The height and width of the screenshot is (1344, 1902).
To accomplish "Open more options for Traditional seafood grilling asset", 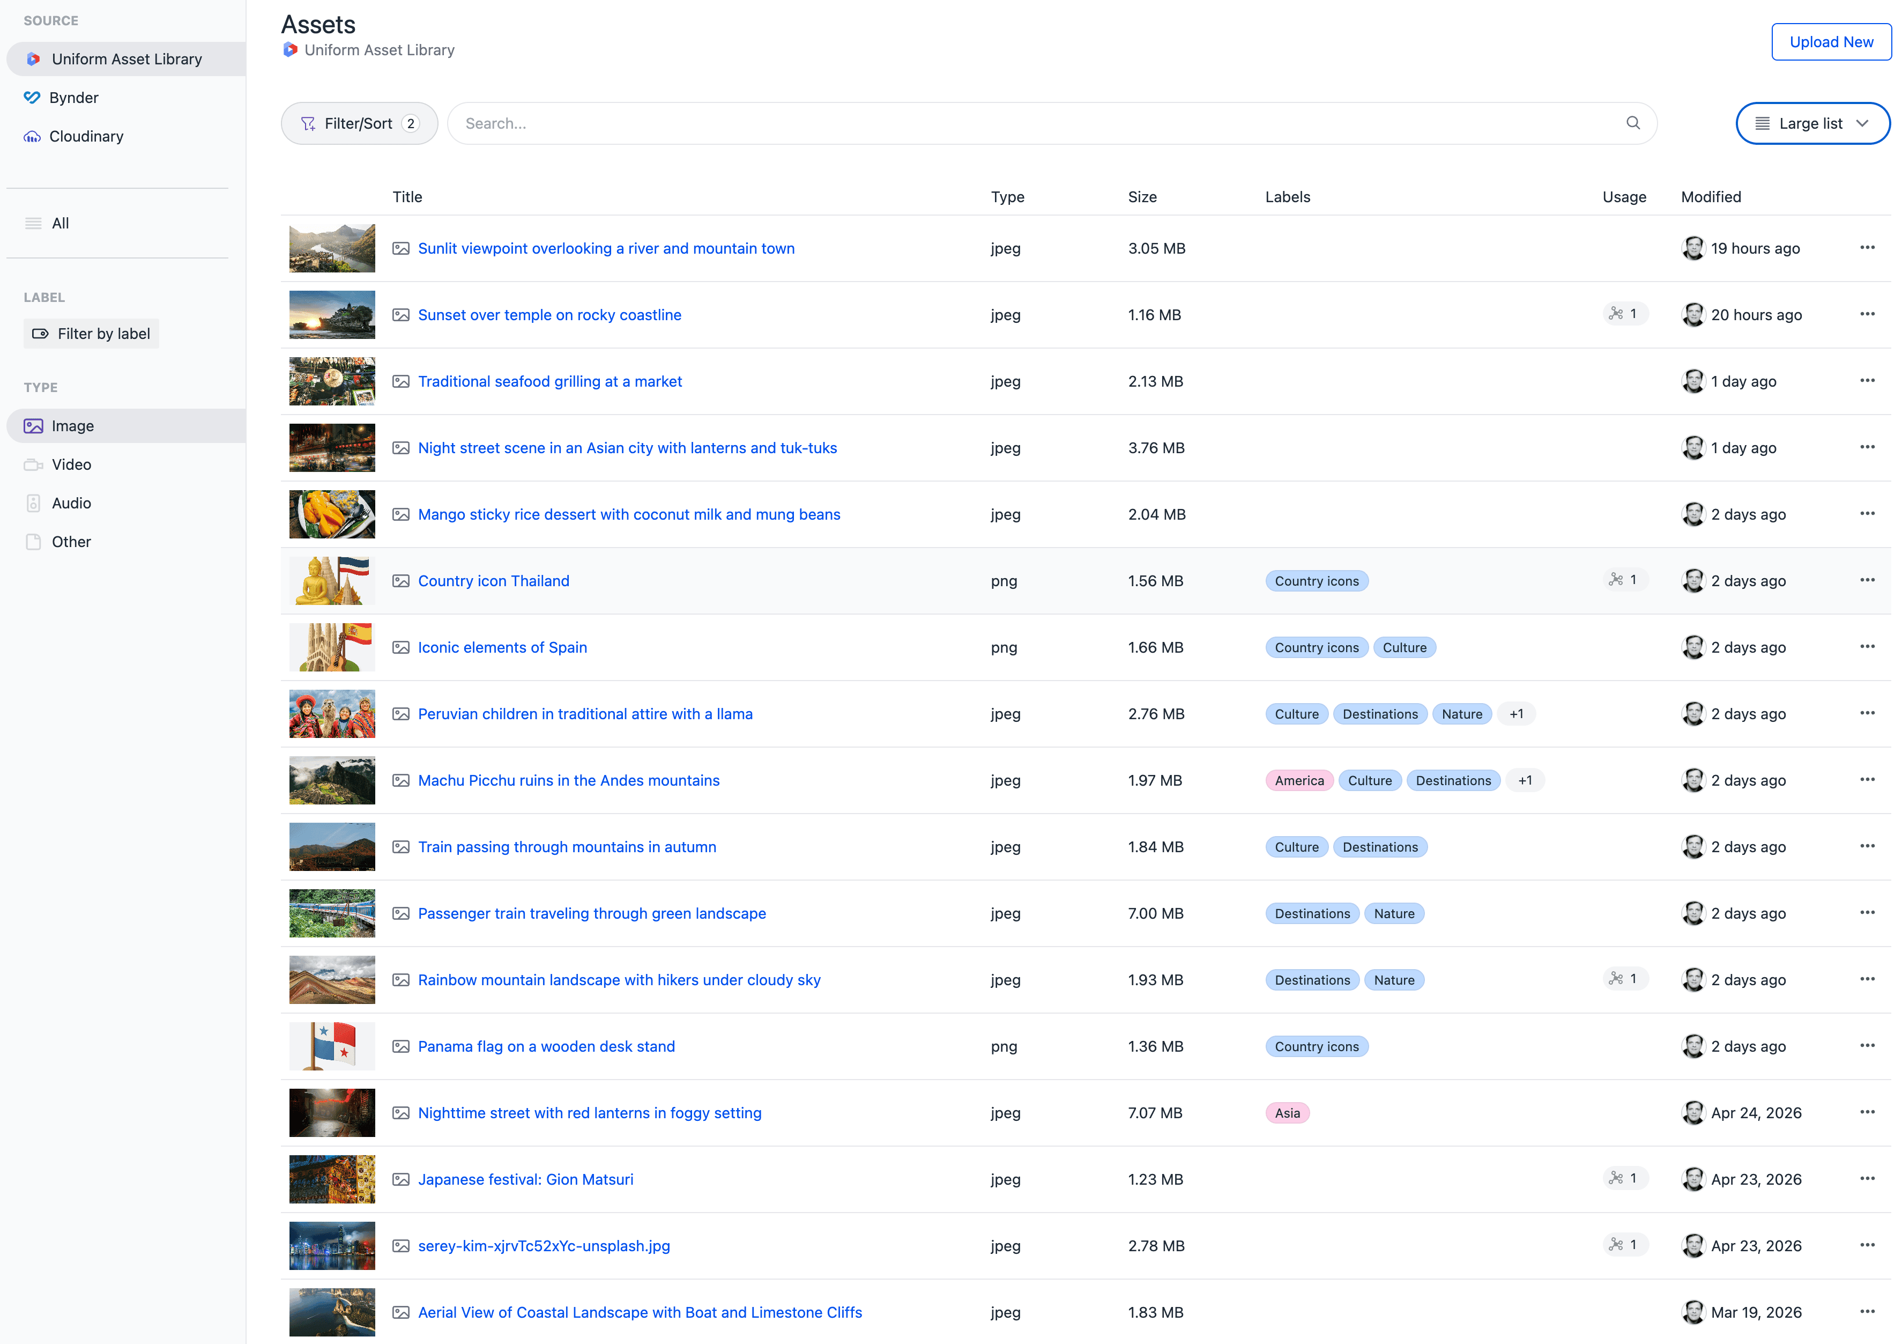I will pyautogui.click(x=1867, y=381).
